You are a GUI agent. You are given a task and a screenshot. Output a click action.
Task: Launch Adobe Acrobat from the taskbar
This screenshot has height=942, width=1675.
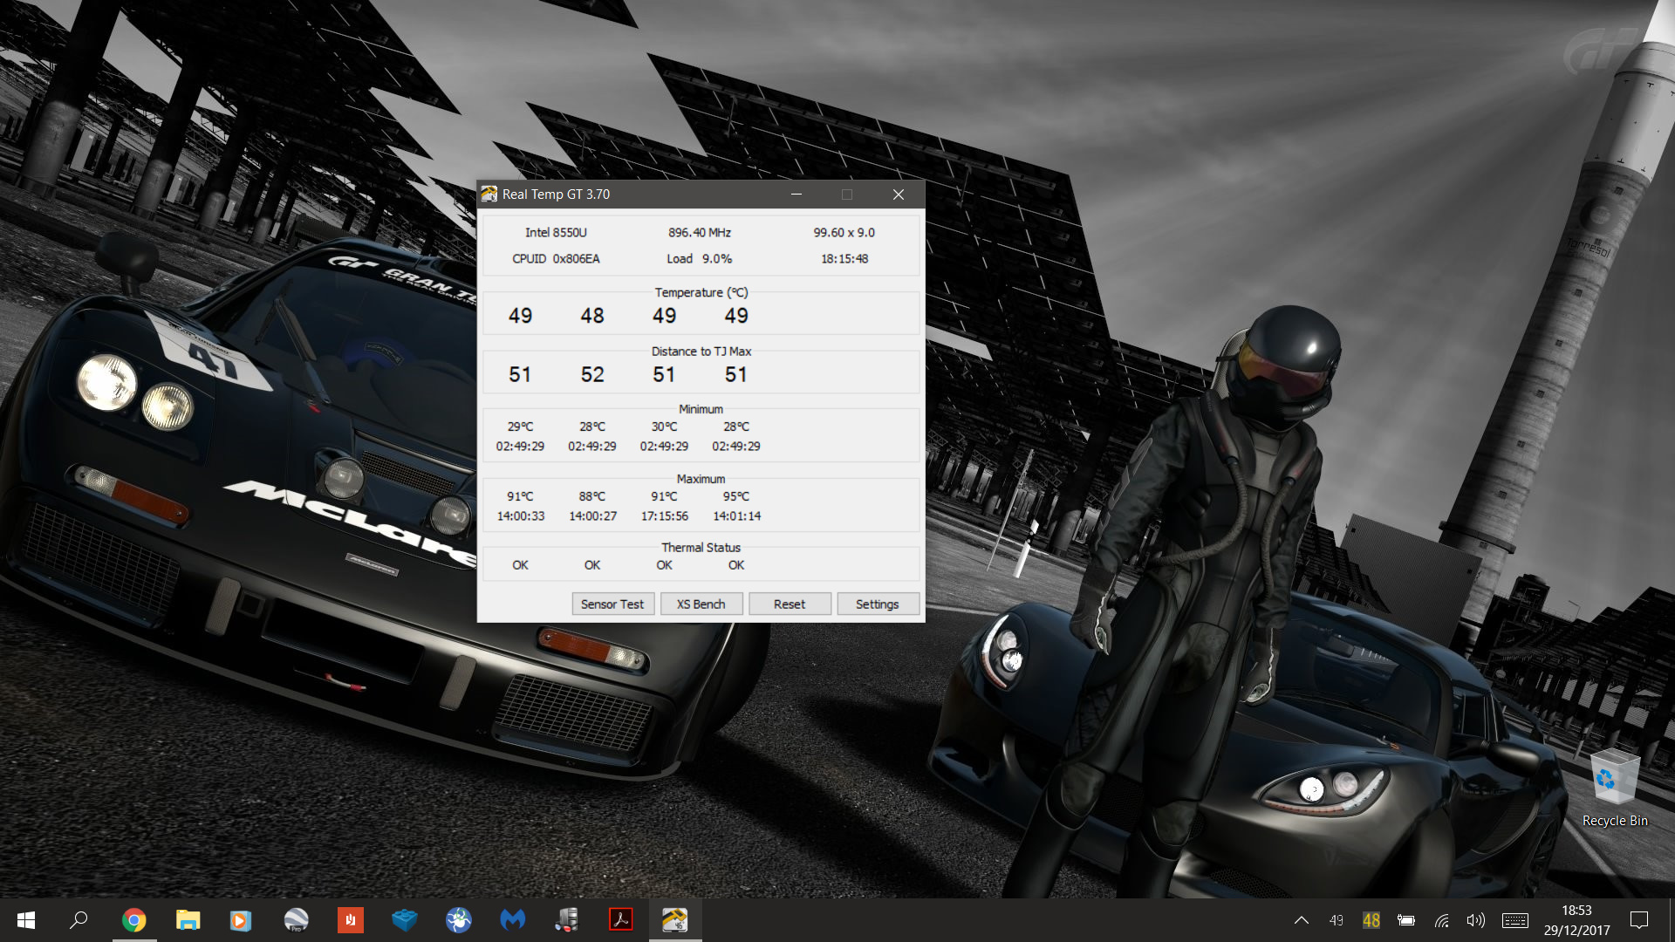click(x=620, y=920)
